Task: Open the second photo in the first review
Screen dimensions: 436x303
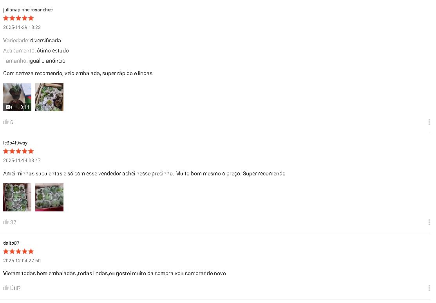Action: coord(49,97)
